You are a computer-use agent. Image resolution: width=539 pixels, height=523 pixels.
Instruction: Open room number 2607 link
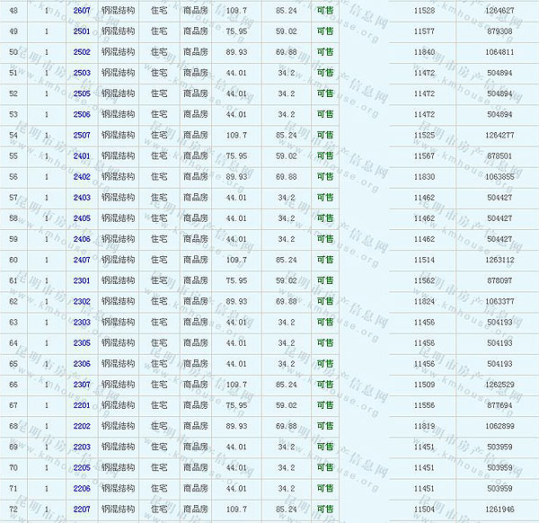pyautogui.click(x=82, y=10)
